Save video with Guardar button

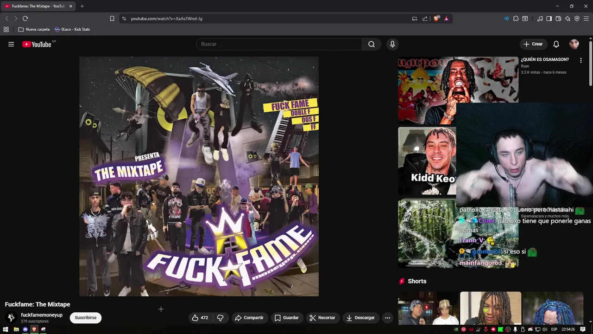286,318
